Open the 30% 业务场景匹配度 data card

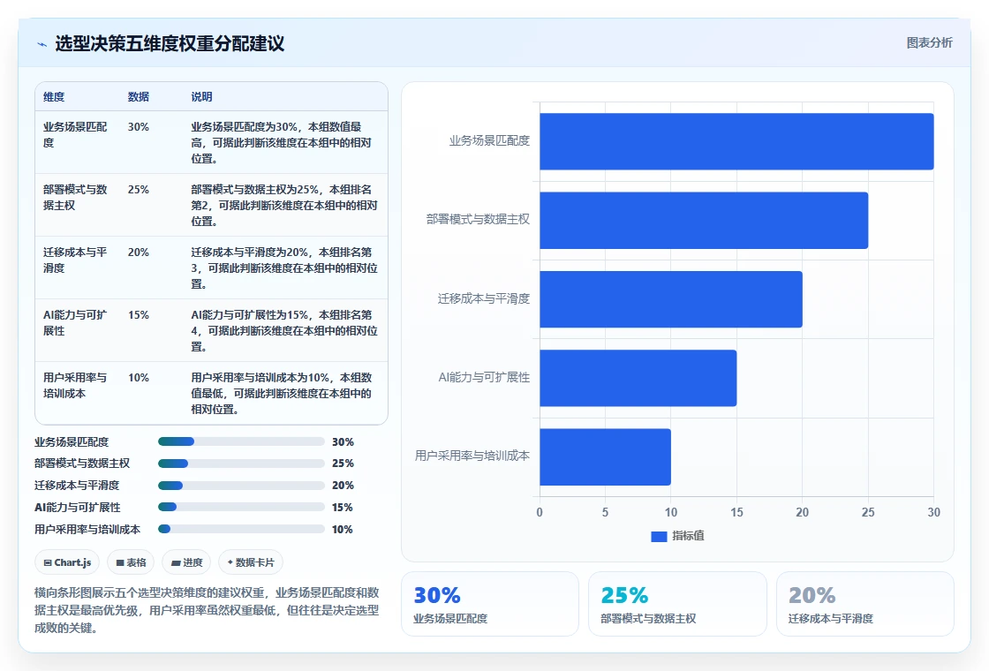490,604
